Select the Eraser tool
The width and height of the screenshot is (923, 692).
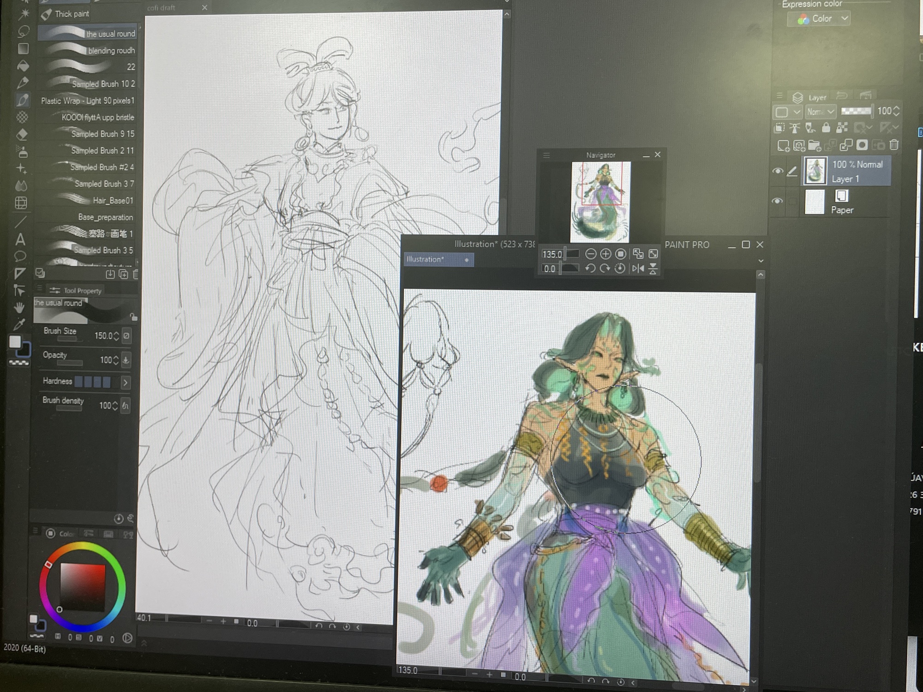click(22, 135)
